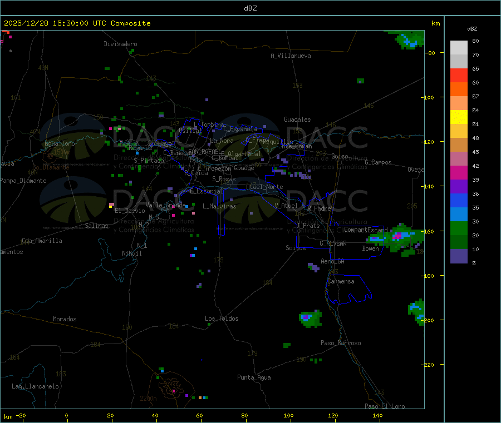
Task: Click the El_Desvio place label
Action: [130, 211]
